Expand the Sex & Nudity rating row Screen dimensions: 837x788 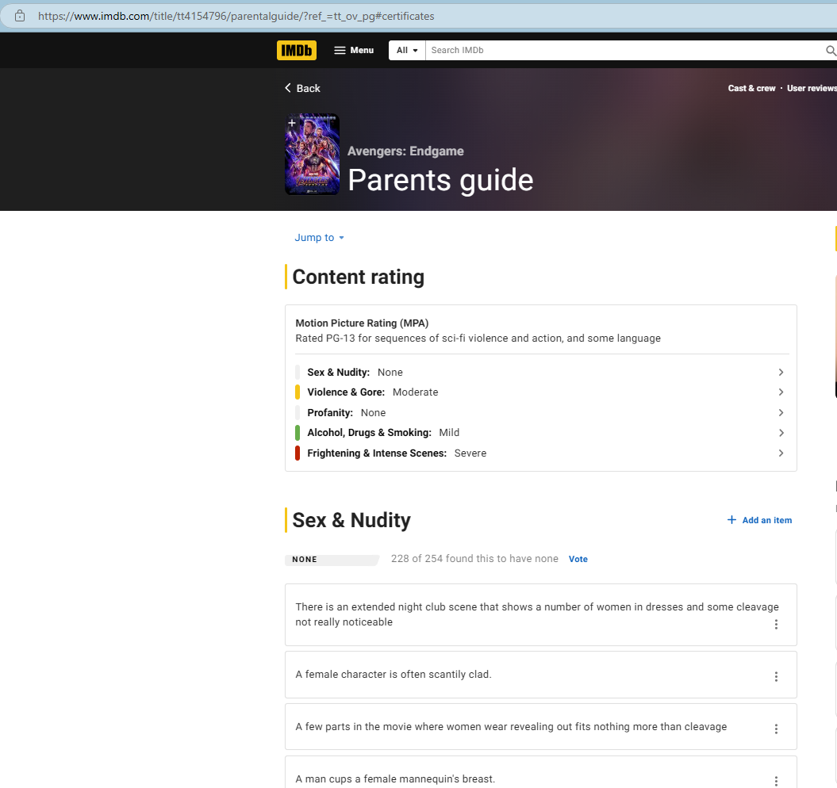coord(781,373)
